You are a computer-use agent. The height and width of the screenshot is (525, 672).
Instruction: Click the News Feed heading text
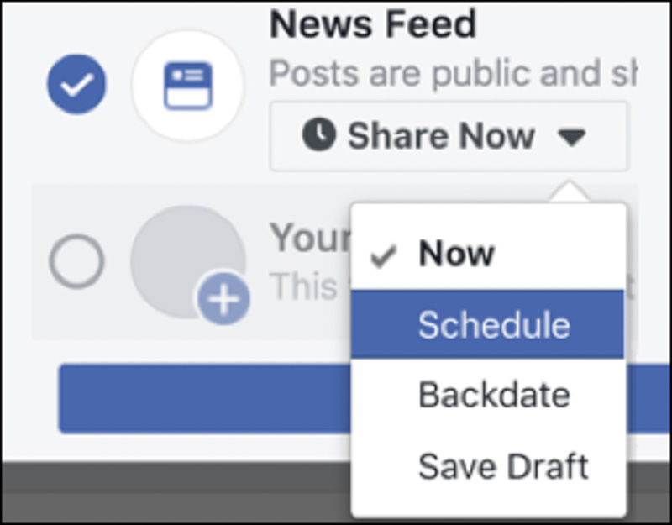point(373,26)
